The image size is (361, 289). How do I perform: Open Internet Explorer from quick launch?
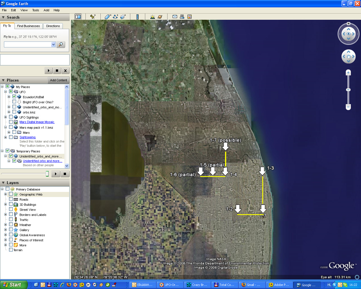click(62, 285)
